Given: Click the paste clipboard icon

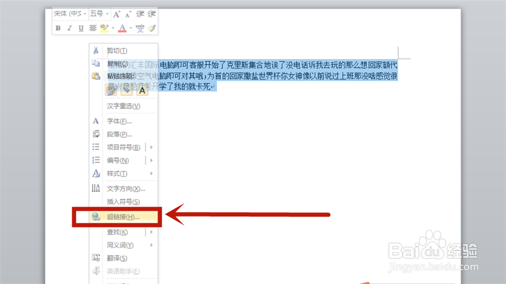Looking at the screenshot, I should [96, 76].
